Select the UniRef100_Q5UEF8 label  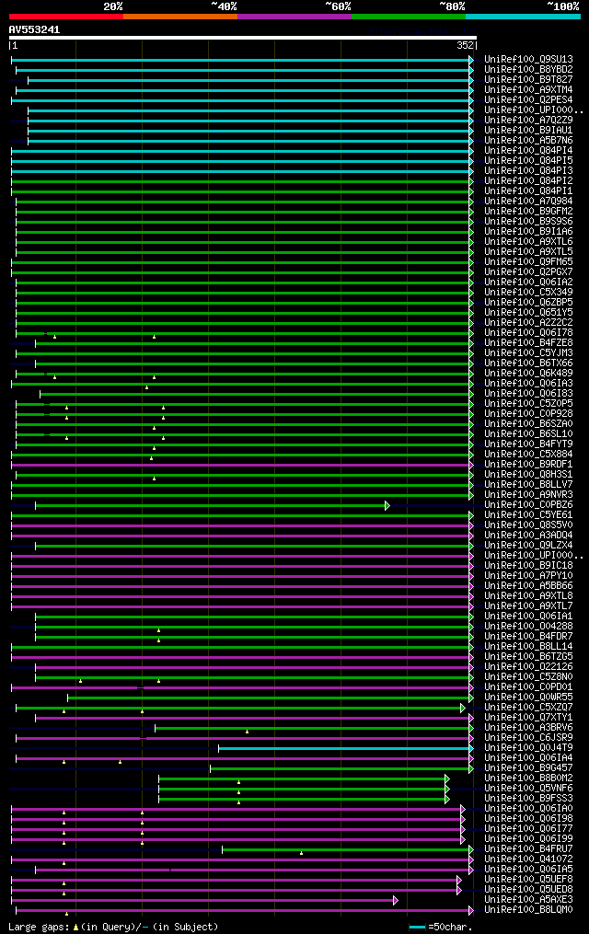coord(528,880)
